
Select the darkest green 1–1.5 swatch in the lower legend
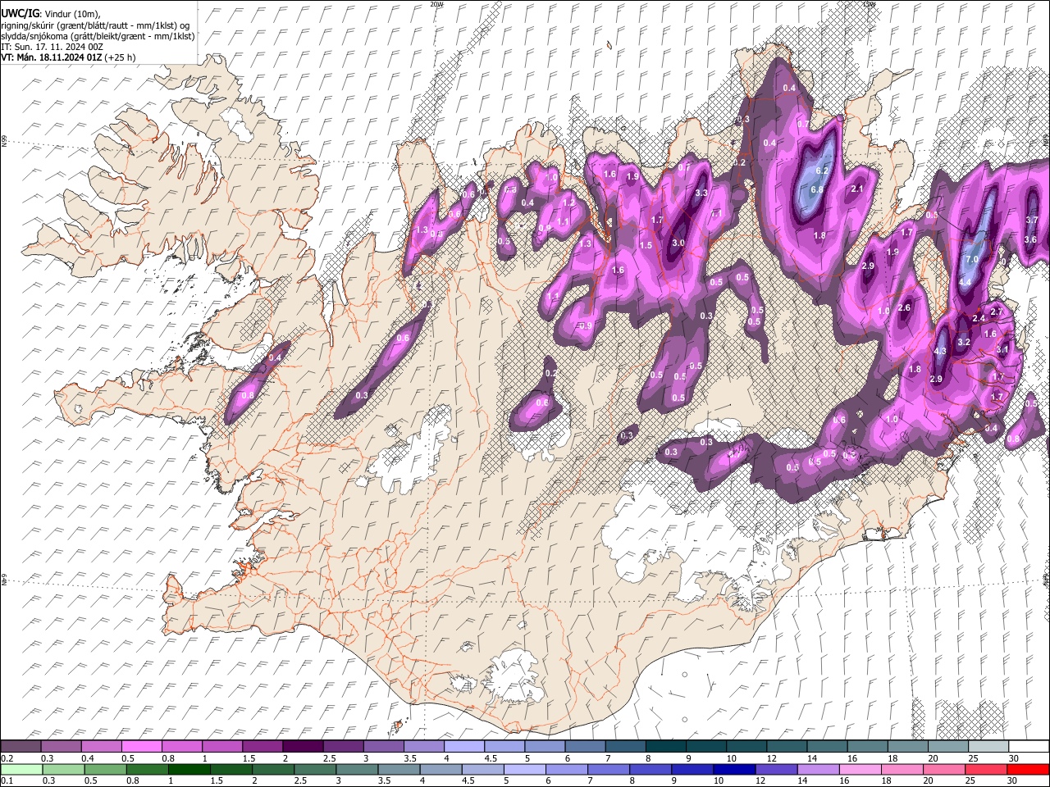tap(189, 769)
